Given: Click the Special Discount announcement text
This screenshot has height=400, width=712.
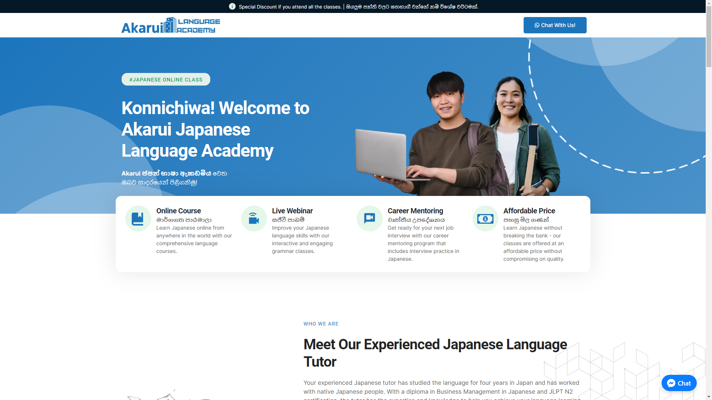Looking at the screenshot, I should click(x=290, y=7).
